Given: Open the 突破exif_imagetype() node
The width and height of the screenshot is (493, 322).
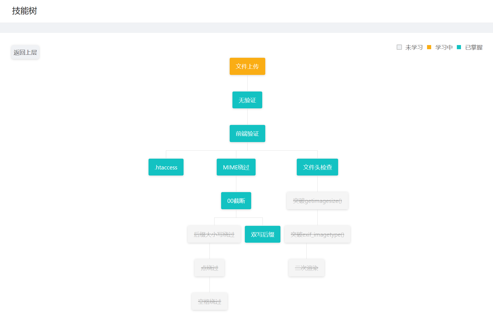Looking at the screenshot, I should tap(317, 234).
